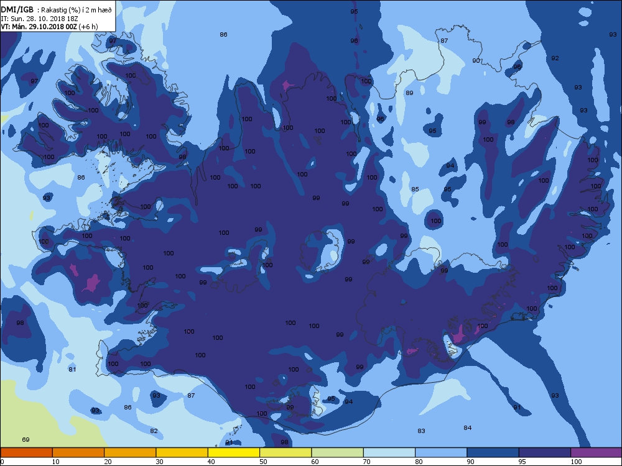Click the dark orange 0–10 legend swatch
The height and width of the screenshot is (466, 622).
[26, 452]
